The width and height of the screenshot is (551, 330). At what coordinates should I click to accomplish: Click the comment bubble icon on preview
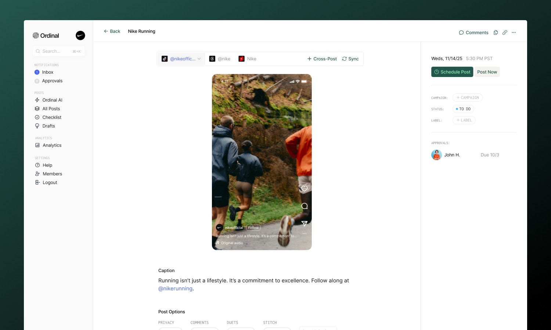tap(305, 206)
